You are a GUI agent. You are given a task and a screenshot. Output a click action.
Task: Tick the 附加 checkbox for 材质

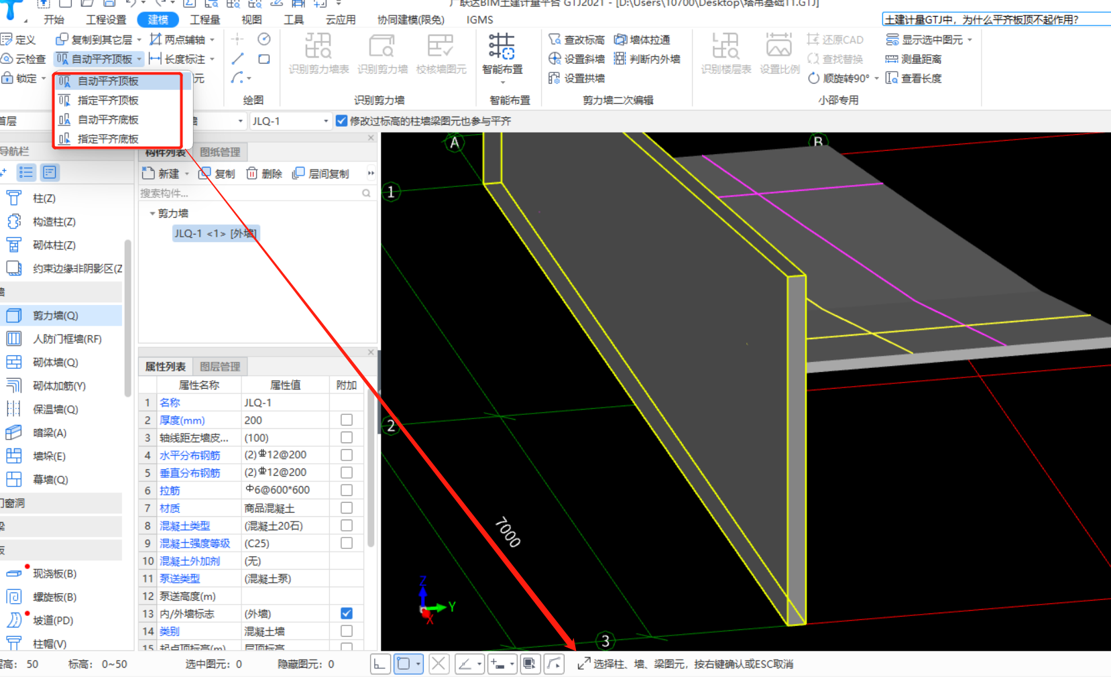(347, 507)
